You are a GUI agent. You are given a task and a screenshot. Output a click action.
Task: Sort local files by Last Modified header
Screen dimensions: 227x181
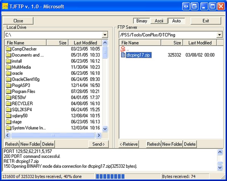click(85, 43)
